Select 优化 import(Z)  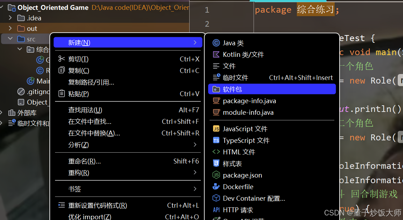coord(128,217)
